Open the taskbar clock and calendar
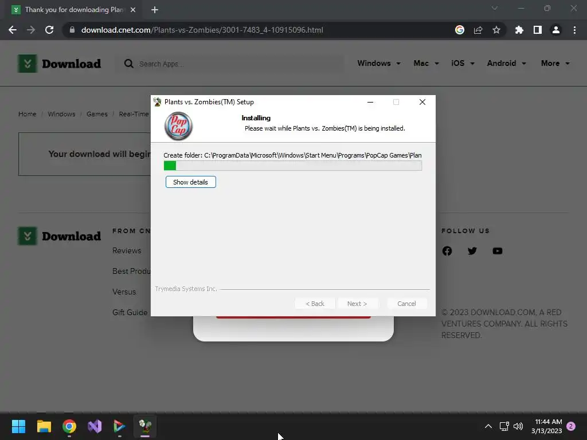Viewport: 587px width, 440px height. pyautogui.click(x=547, y=426)
